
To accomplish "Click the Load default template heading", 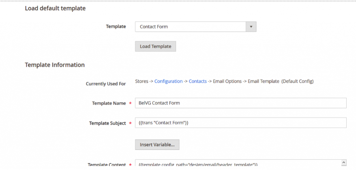I will [x=55, y=8].
